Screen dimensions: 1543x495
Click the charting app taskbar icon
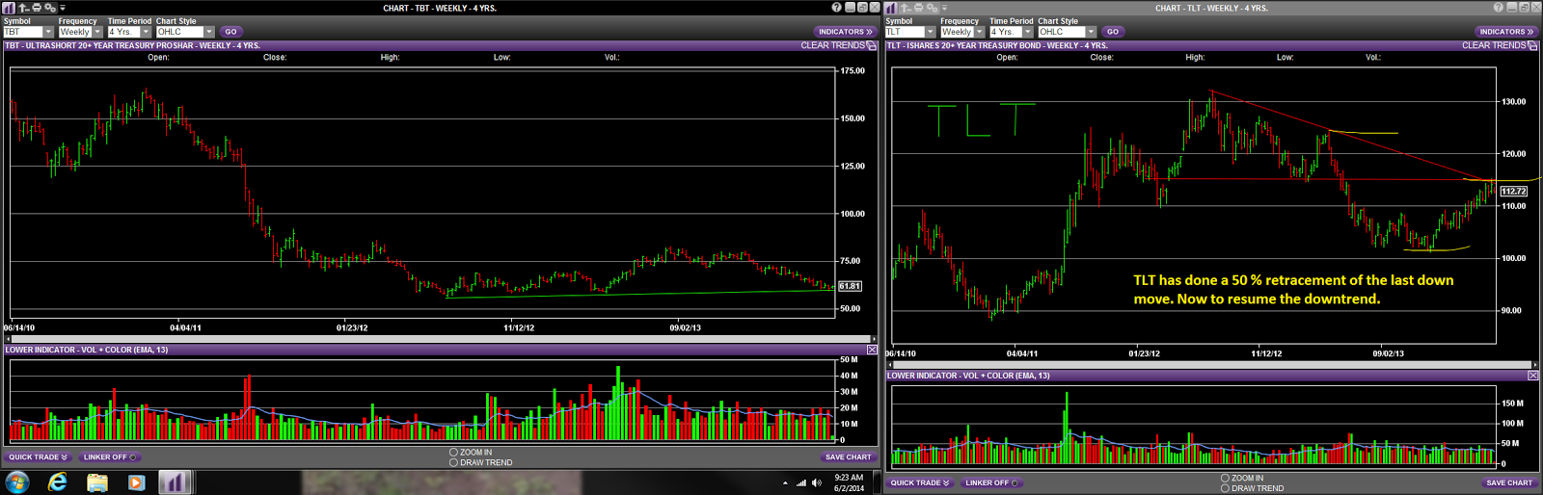pyautogui.click(x=175, y=482)
